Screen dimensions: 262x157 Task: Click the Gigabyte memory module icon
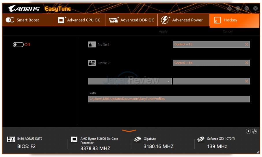tap(137, 139)
